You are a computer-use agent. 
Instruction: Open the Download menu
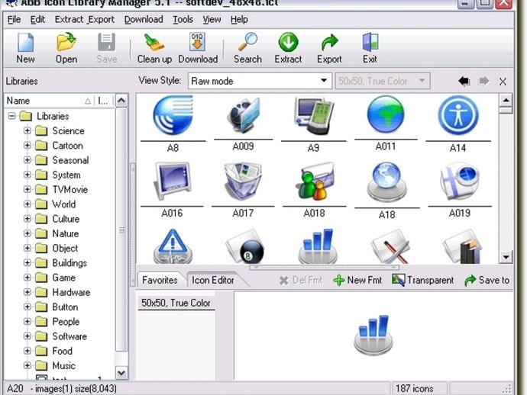click(144, 20)
